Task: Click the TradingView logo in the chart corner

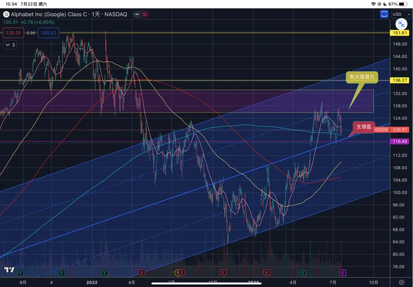Action: 9,270
